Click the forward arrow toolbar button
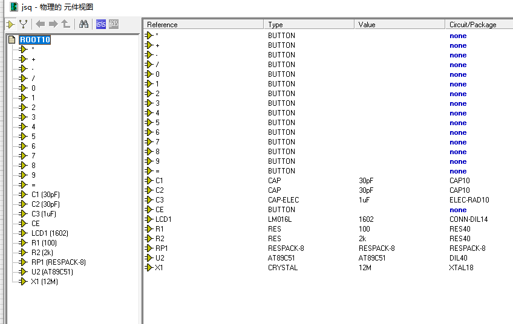 [53, 24]
